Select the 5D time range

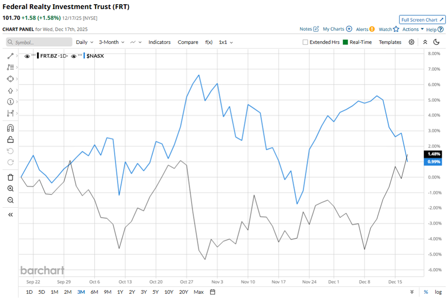tap(42, 292)
